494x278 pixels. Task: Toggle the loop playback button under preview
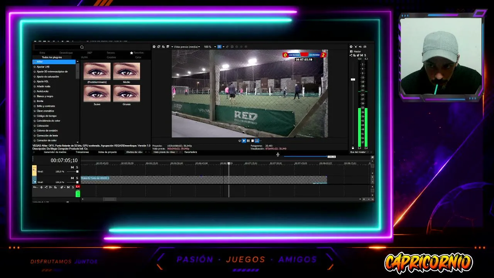[240, 141]
